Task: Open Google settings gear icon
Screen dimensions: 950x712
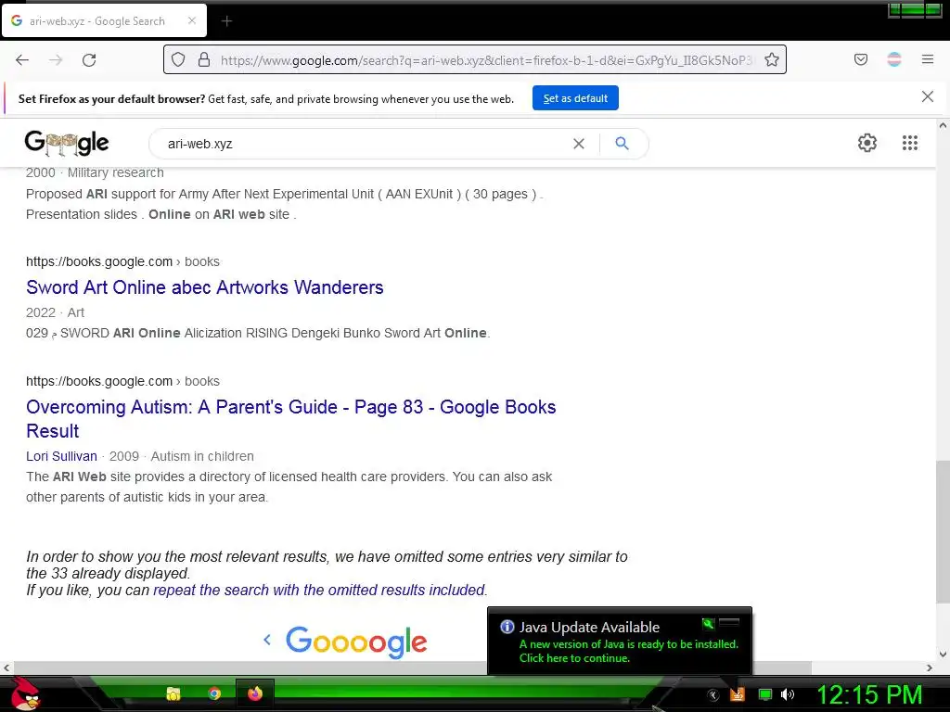Action: pyautogui.click(x=867, y=143)
